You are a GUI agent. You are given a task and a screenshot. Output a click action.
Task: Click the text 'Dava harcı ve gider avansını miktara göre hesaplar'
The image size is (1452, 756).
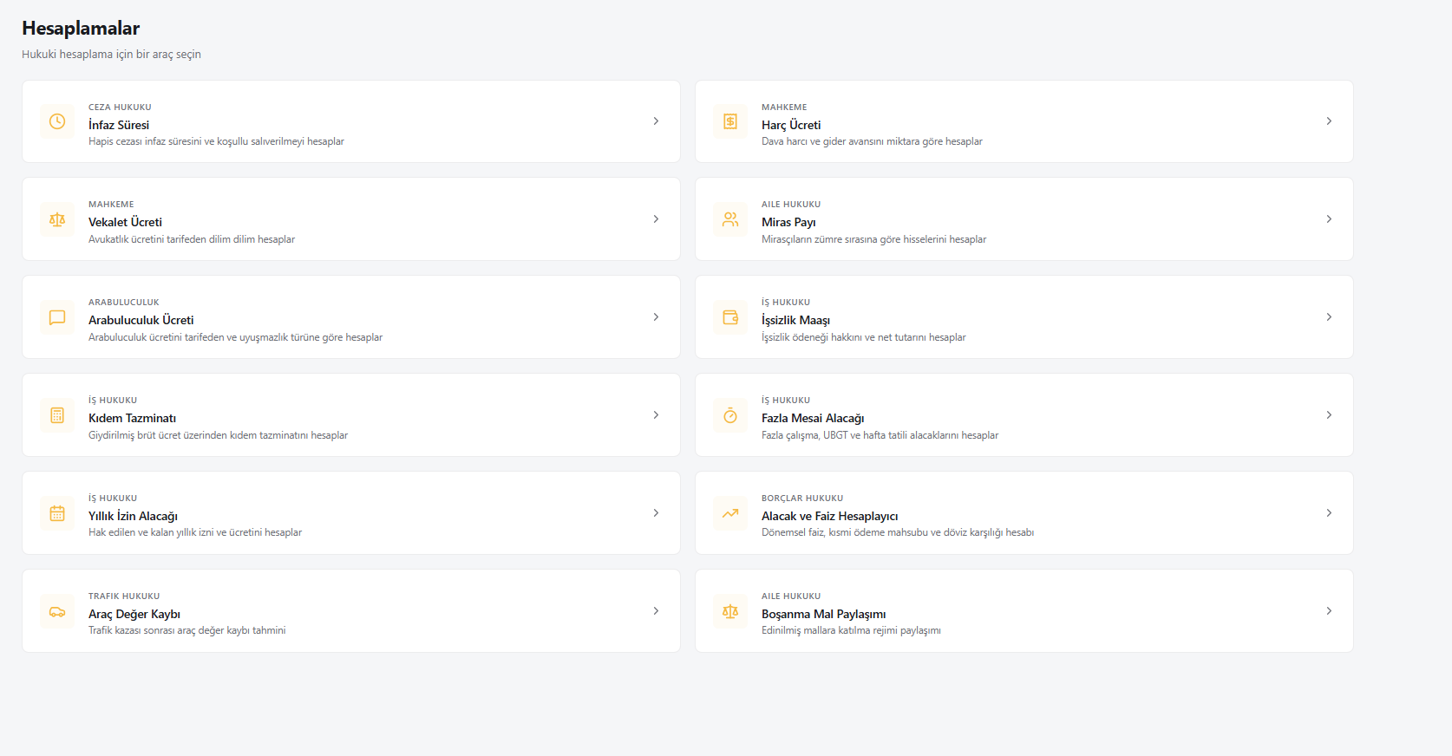[872, 141]
